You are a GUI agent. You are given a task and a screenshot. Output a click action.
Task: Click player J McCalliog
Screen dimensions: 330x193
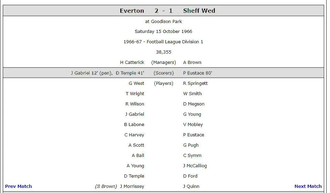(x=195, y=166)
